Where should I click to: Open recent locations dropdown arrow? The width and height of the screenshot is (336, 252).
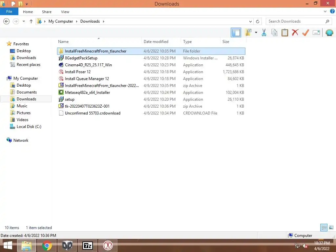24,21
